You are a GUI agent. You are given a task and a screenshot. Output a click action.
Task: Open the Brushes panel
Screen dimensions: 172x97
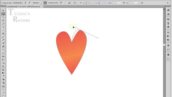coord(168,23)
